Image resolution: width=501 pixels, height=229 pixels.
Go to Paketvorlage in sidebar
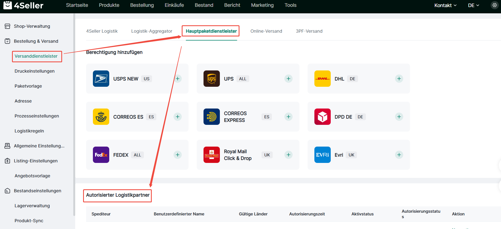point(28,86)
